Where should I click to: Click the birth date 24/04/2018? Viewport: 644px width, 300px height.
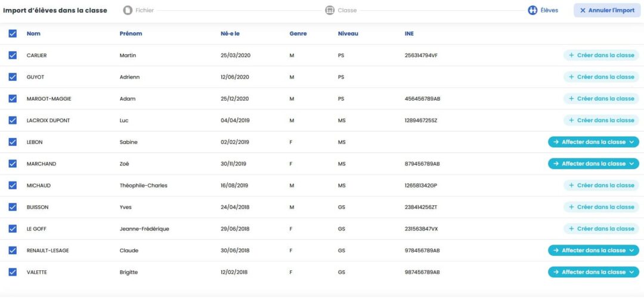coord(235,207)
